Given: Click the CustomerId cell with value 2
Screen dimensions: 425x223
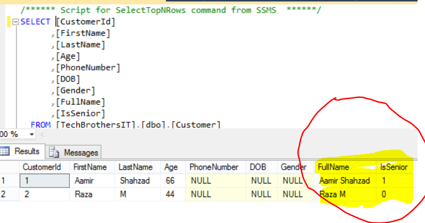Looking at the screenshot, I should [x=45, y=194].
